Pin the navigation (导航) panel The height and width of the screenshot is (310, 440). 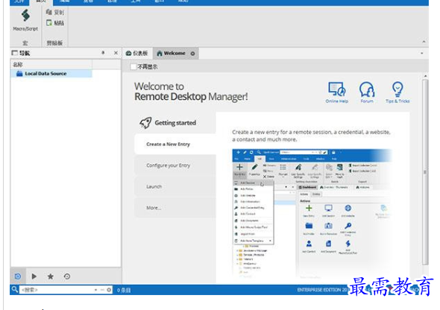[x=103, y=53]
